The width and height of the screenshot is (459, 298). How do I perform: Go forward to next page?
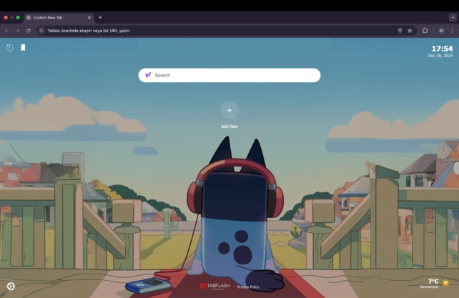(x=18, y=31)
